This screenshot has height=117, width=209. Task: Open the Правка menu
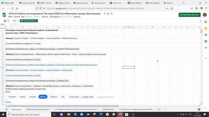click(17, 17)
